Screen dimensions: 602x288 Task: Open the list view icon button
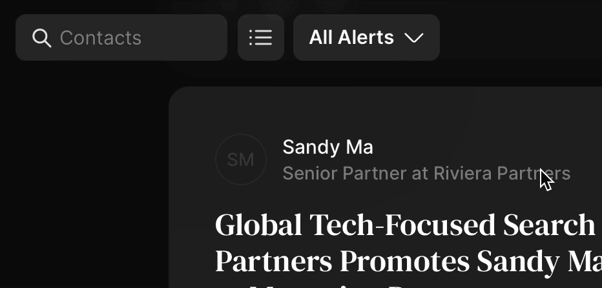click(261, 37)
